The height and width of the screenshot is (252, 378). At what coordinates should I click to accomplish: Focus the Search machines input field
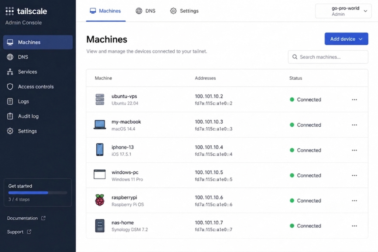pyautogui.click(x=328, y=57)
